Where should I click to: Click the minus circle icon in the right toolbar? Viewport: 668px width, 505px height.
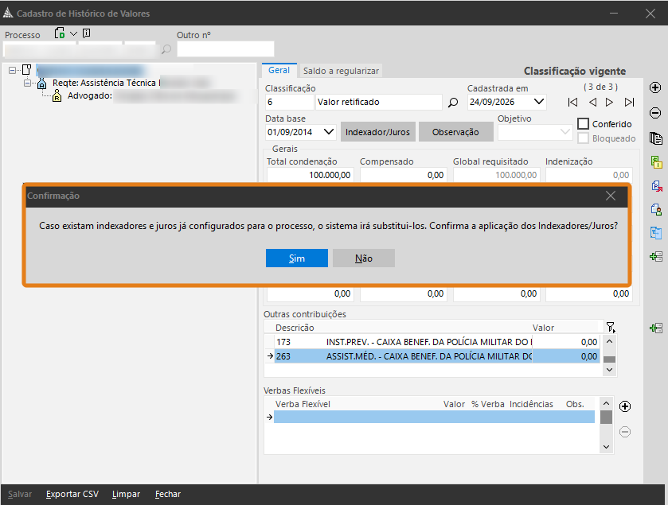click(655, 113)
